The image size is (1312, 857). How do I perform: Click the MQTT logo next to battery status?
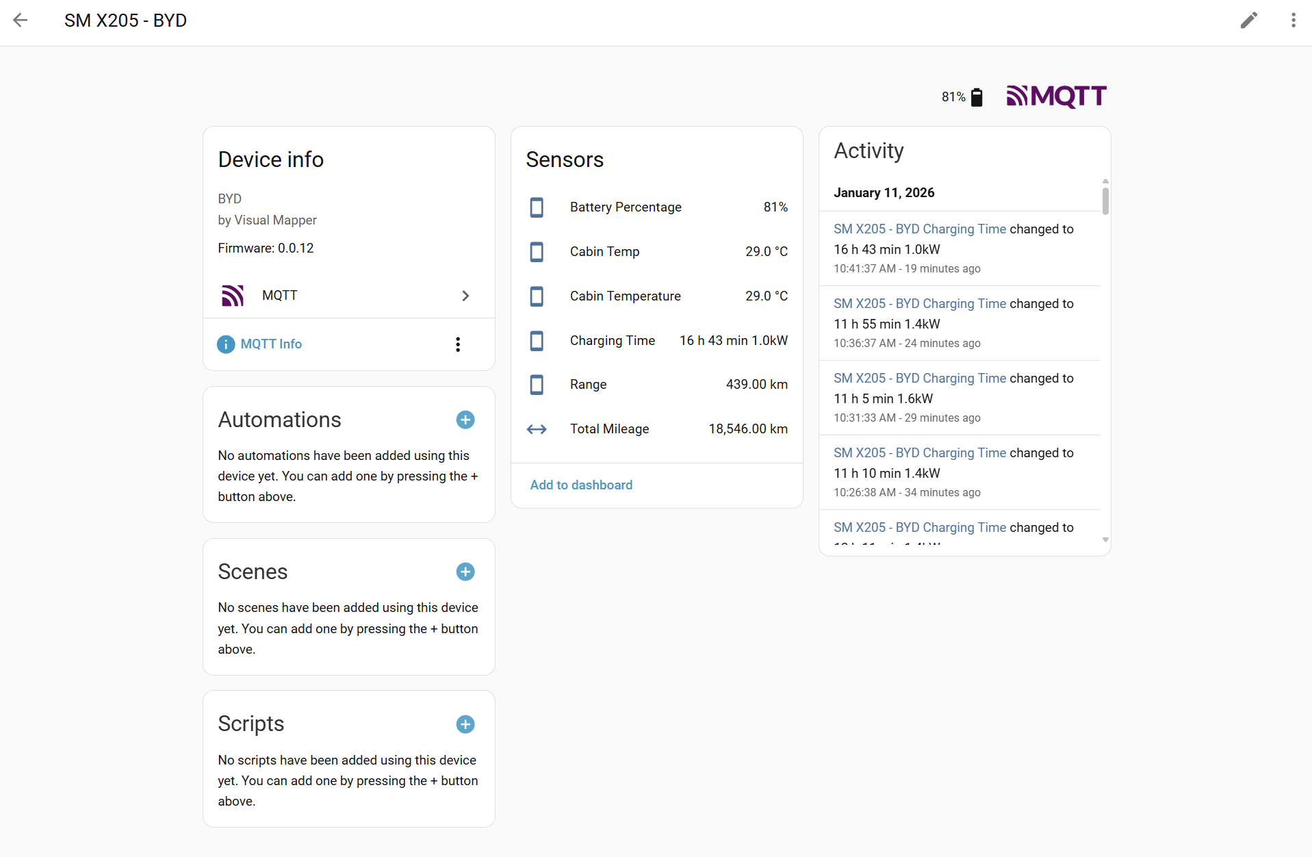click(x=1055, y=97)
